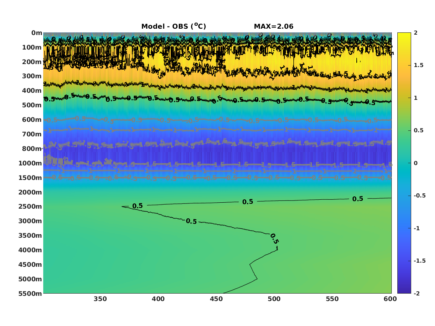Click the '600m' depth axis label
435x326 pixels.
tap(32, 120)
